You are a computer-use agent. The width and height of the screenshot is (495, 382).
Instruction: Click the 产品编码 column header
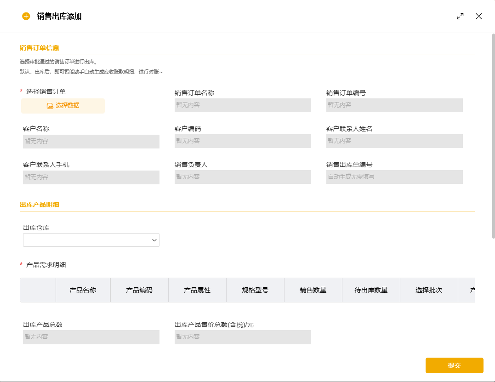tap(139, 290)
